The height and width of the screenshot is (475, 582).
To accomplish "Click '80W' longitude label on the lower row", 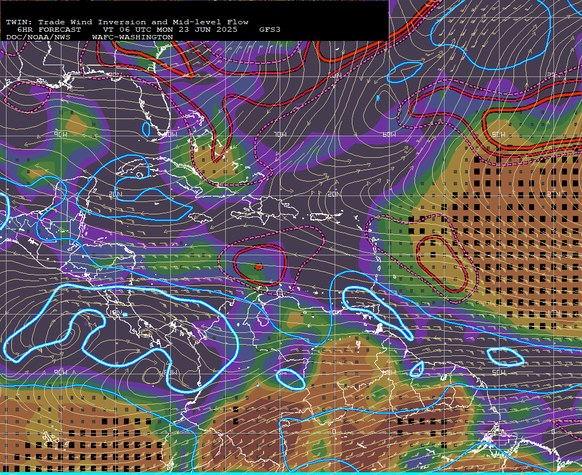I will 170,372.
